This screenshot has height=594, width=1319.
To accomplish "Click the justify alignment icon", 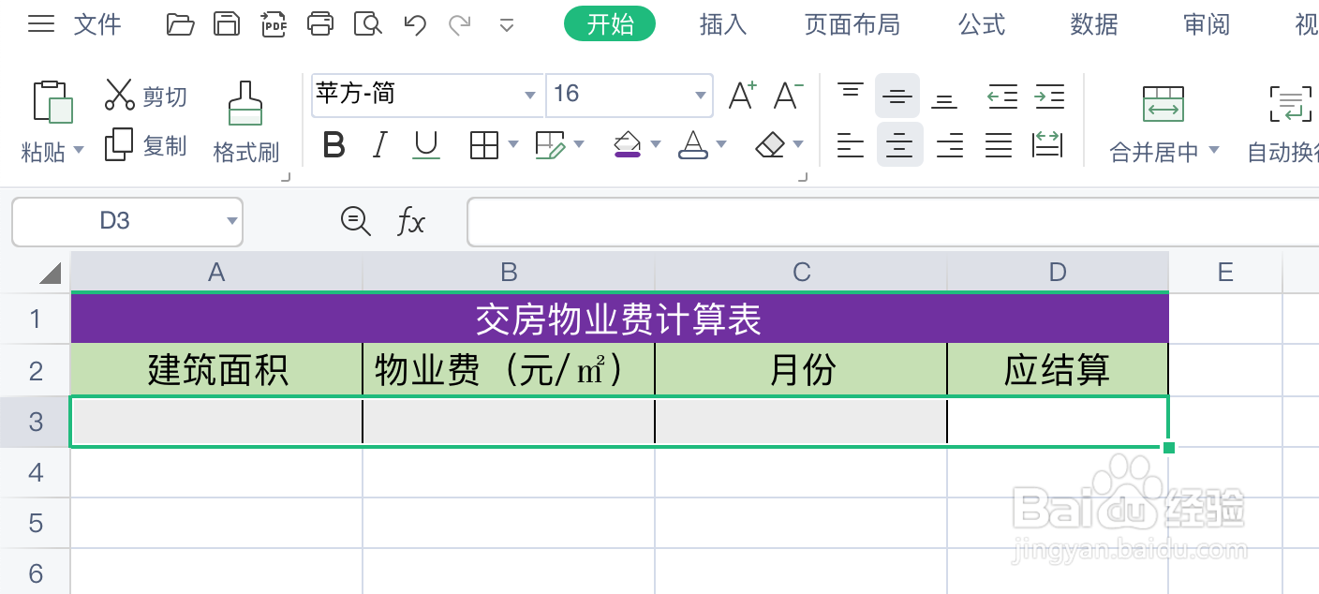I will [999, 144].
